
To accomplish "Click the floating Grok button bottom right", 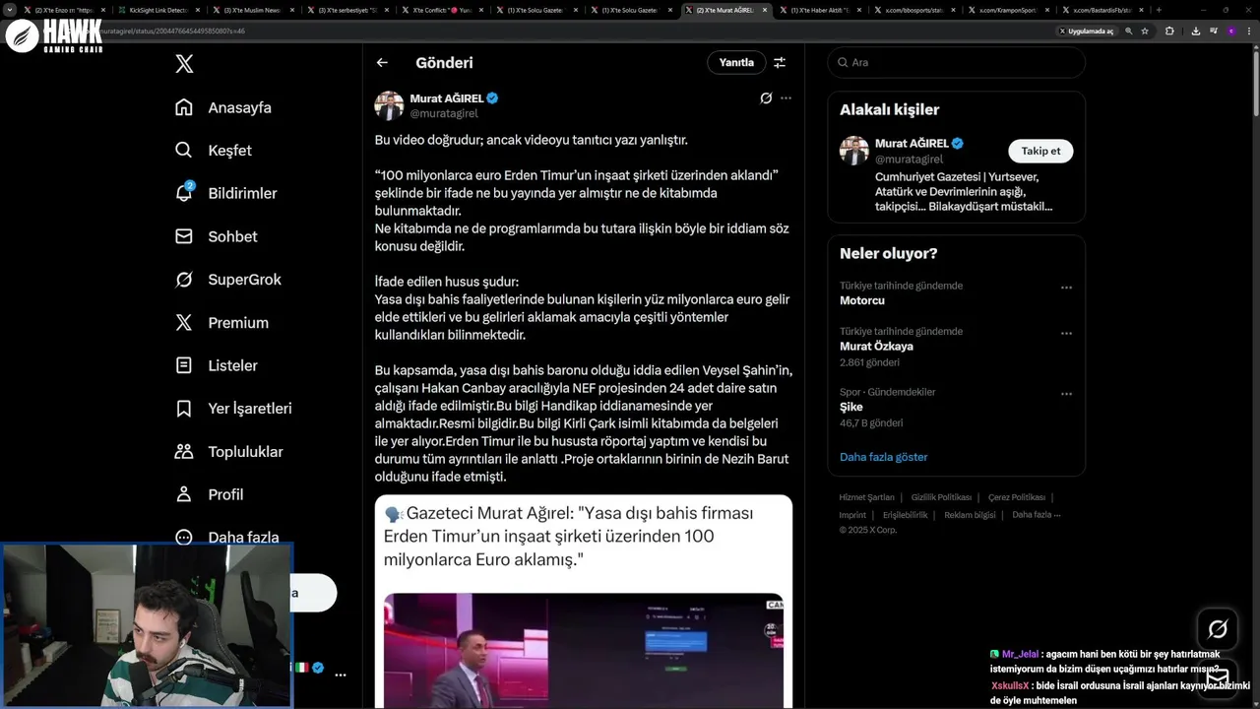I will point(1218,629).
